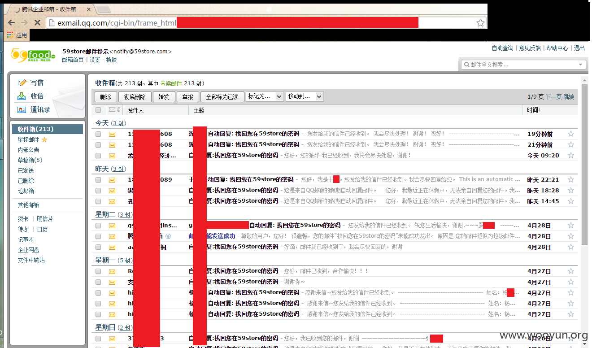Click the yellow star next to 星标邮件
592x348 pixels.
click(x=44, y=139)
